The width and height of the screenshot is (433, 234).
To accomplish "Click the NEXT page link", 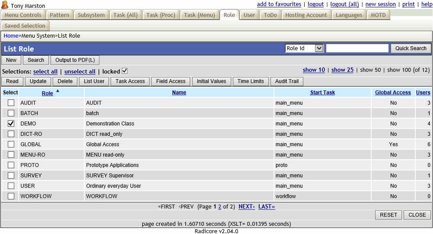I will 246,207.
